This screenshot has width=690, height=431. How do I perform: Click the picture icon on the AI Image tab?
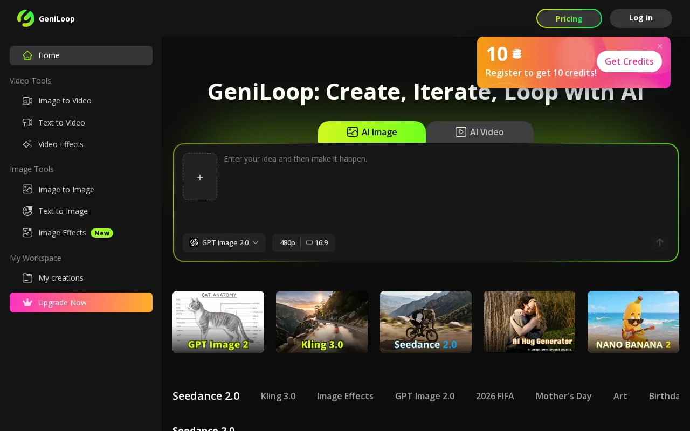(x=353, y=132)
